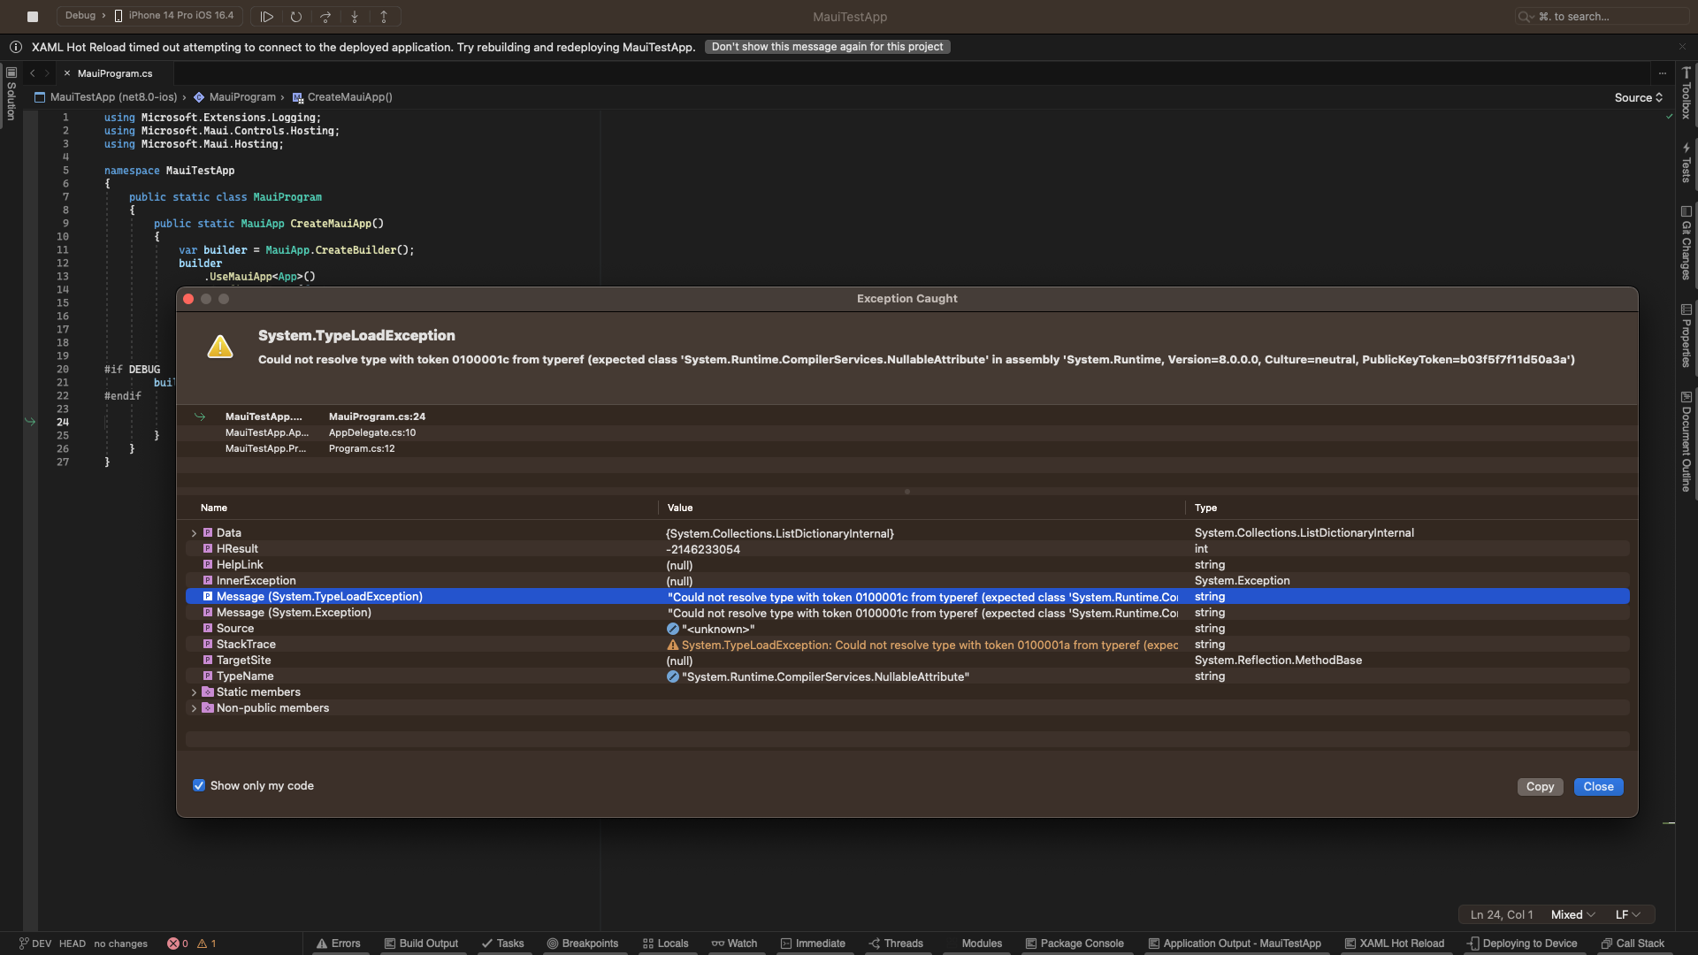
Task: Continue debugging with the Step Over arrow icon
Action: [x=325, y=16]
